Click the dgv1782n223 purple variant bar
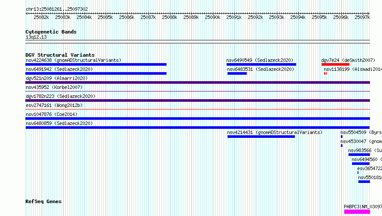Image resolution: width=382 pixels, height=216 pixels. [x=197, y=100]
